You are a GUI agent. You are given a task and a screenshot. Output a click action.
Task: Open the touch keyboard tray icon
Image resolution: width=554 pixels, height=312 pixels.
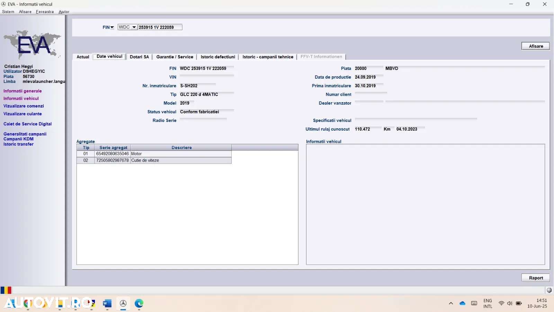tap(474, 303)
